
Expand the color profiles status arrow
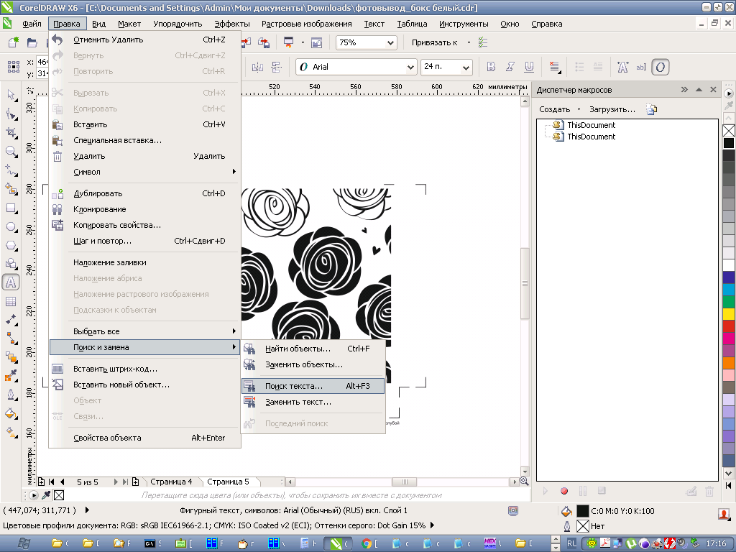(432, 525)
